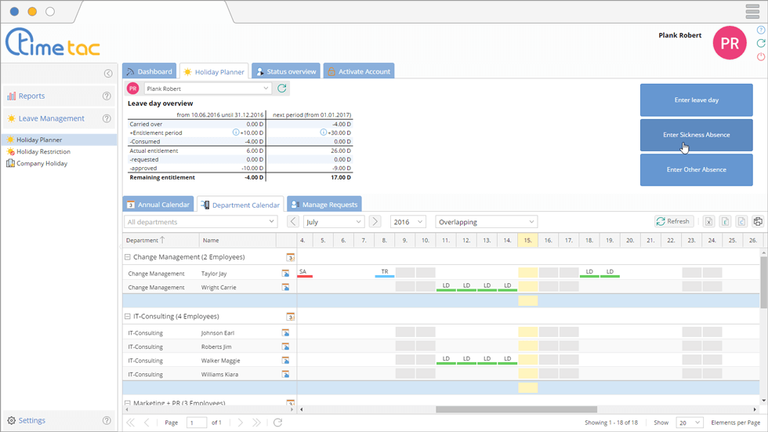Collapse Change Management group
This screenshot has width=768, height=432.
128,257
